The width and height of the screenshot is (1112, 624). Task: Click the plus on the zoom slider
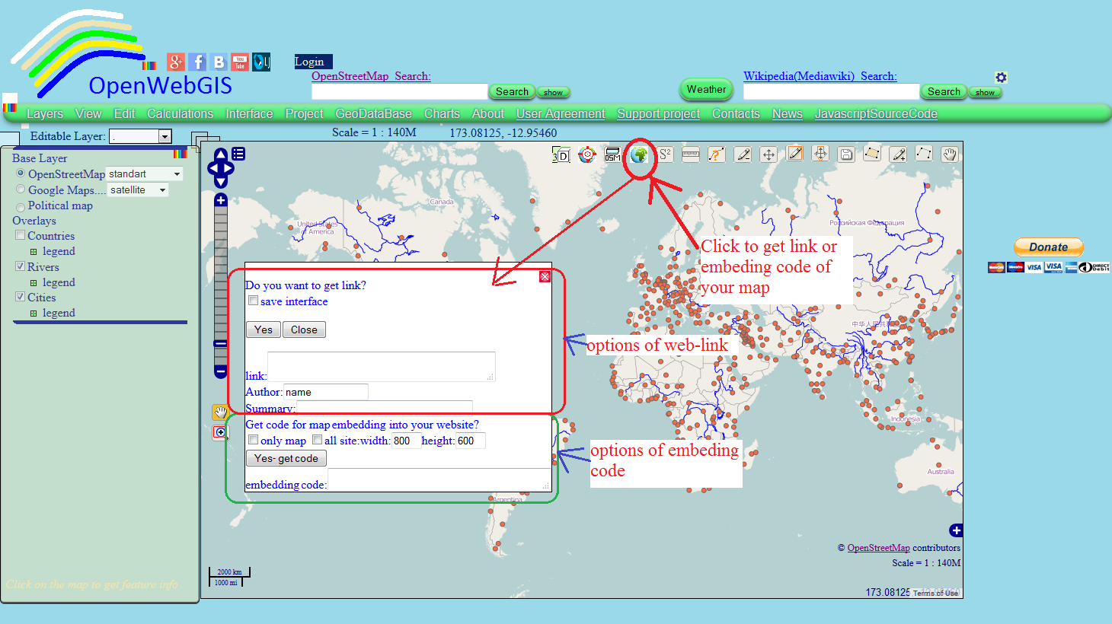(x=220, y=199)
